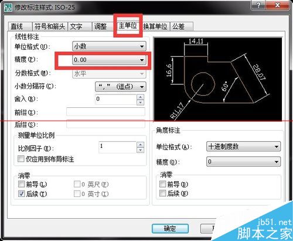The width and height of the screenshot is (293, 241).
Task: Enable angular 前导(D) checkbox
Action: pos(162,184)
